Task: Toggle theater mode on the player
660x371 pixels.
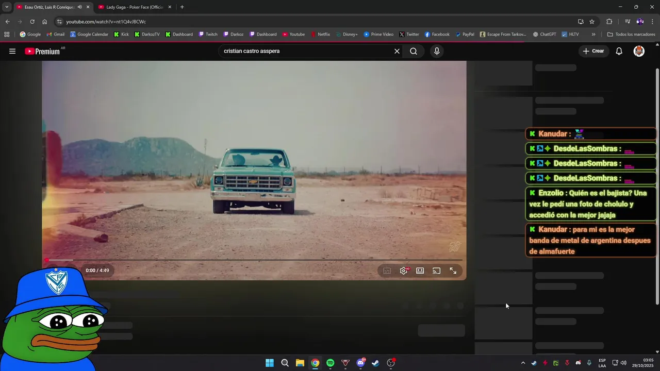Action: (x=420, y=271)
